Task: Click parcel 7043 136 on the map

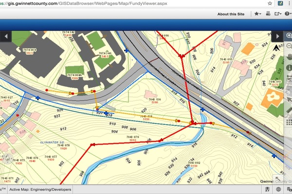Action: point(154,99)
